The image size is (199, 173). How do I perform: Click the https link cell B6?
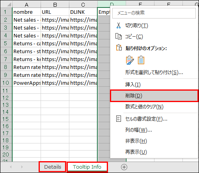coord(55,51)
